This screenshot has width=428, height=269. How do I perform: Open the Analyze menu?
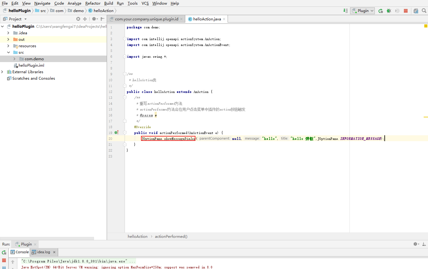[x=75, y=3]
